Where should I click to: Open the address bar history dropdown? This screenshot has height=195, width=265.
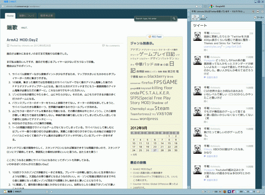click(201, 6)
